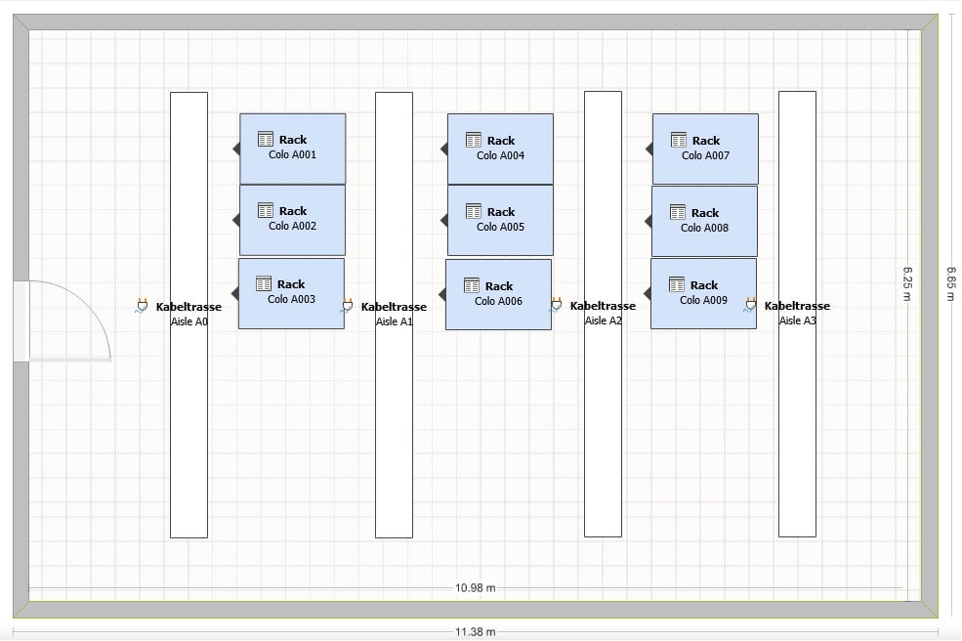Click the plug icon for Kabeltrasse Aisle A2

click(x=556, y=305)
